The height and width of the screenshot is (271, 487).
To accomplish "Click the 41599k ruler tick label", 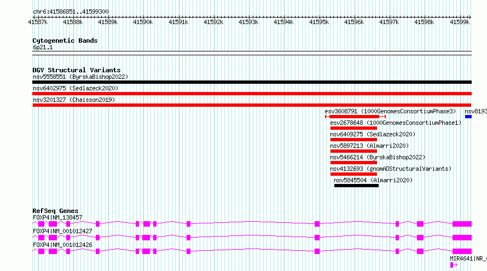I will coord(460,22).
